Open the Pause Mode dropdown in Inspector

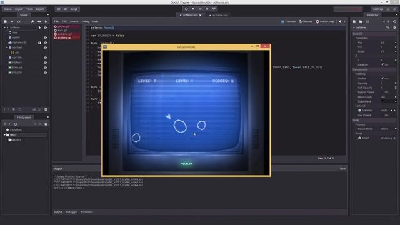(x=389, y=129)
